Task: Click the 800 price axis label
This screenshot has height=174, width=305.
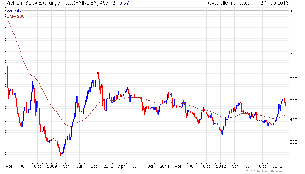Action: pos(293,32)
